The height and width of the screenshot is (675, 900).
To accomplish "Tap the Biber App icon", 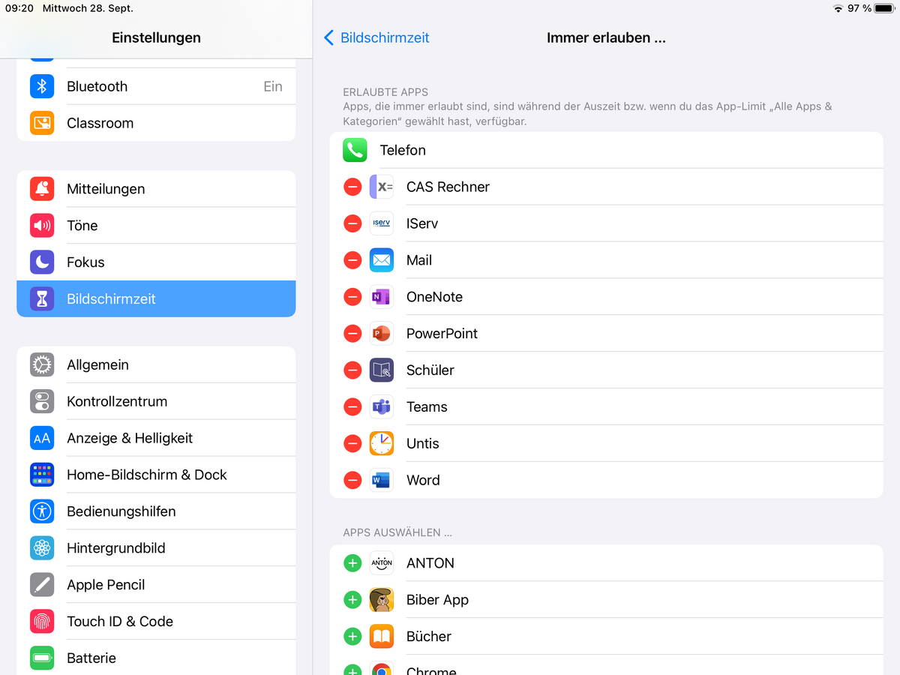I will [382, 600].
